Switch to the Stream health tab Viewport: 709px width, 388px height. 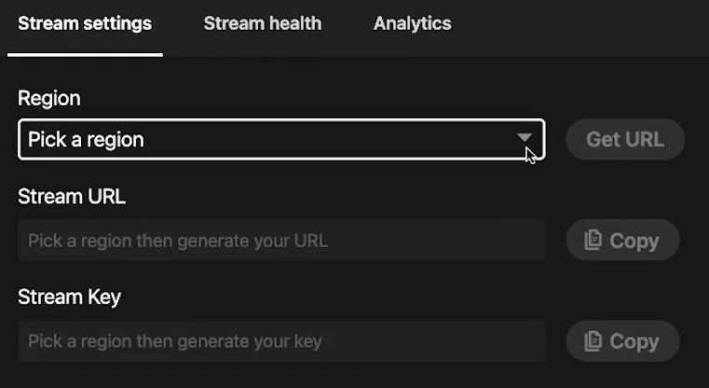click(262, 24)
